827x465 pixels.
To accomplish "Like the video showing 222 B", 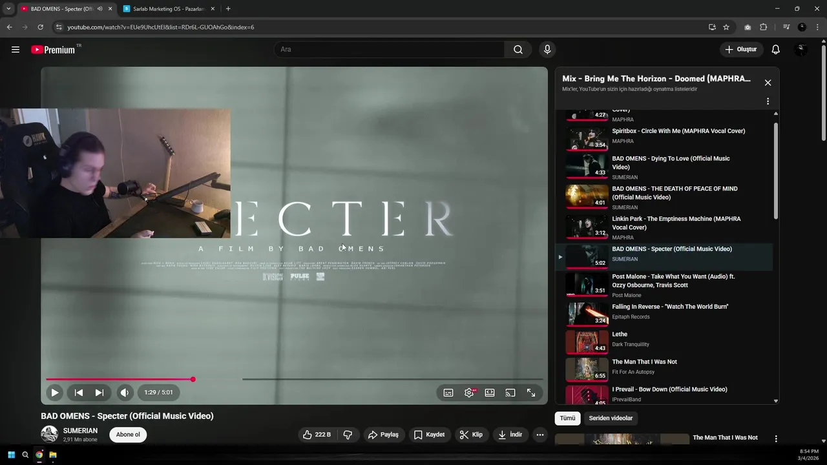I will point(317,435).
